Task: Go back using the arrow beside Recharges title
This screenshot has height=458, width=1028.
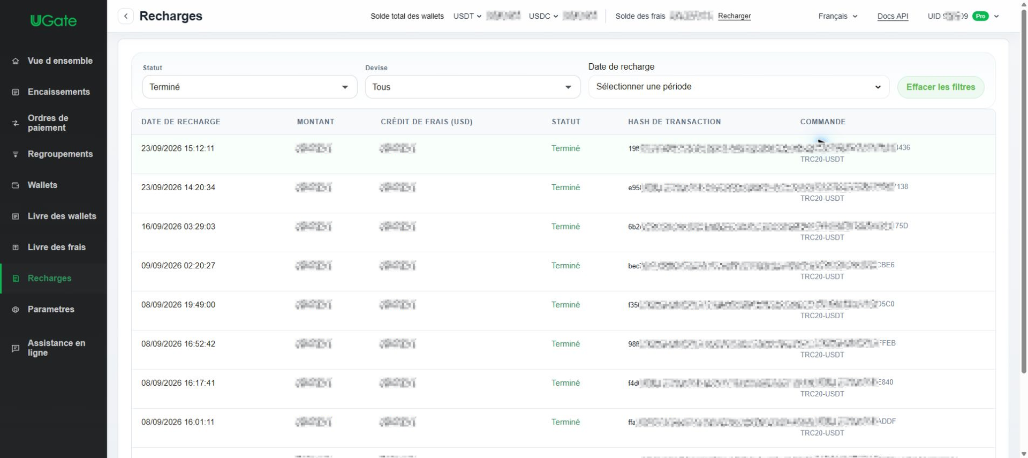Action: (x=126, y=16)
